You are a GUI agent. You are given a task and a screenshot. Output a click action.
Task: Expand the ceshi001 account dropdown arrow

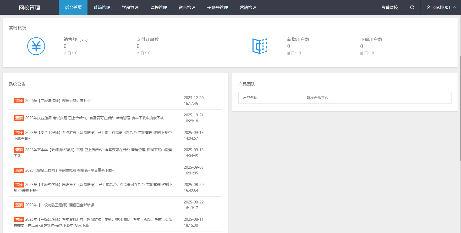coord(455,7)
